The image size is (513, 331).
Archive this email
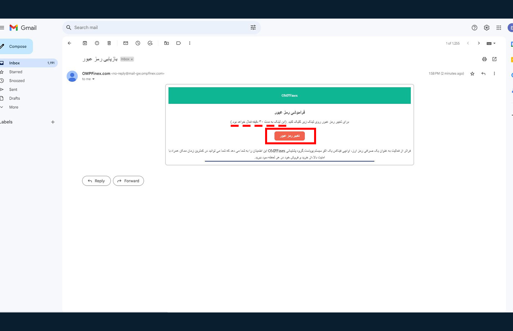tap(85, 43)
